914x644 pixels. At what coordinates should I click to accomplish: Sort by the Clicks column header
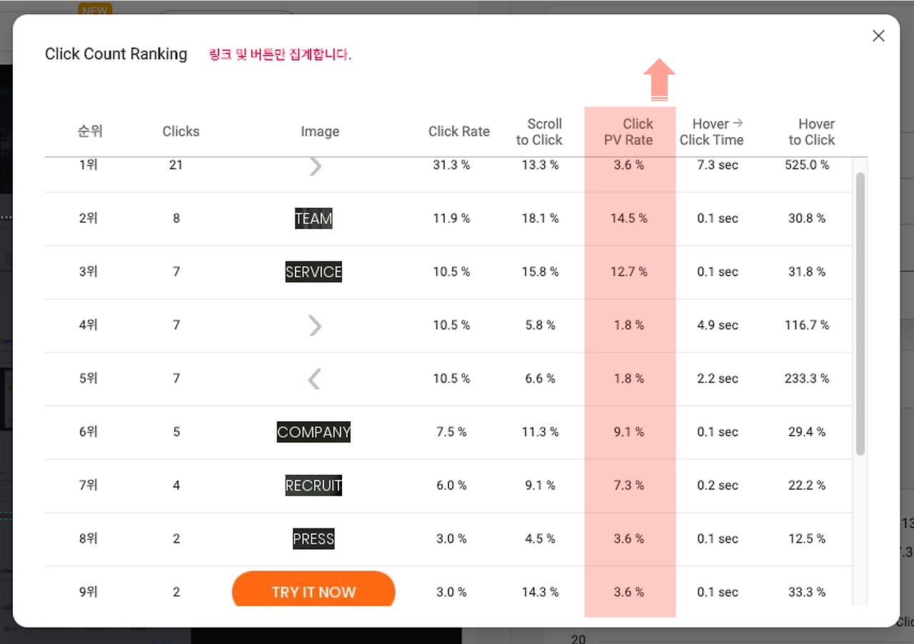point(181,131)
